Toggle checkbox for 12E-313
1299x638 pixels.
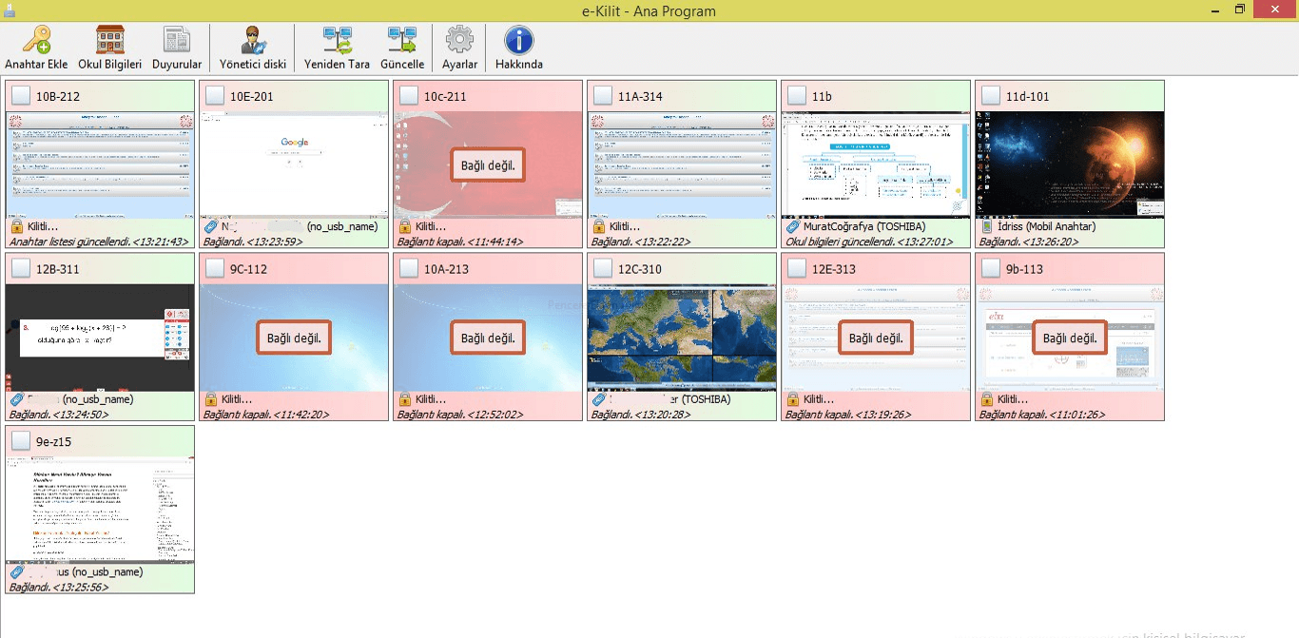797,269
